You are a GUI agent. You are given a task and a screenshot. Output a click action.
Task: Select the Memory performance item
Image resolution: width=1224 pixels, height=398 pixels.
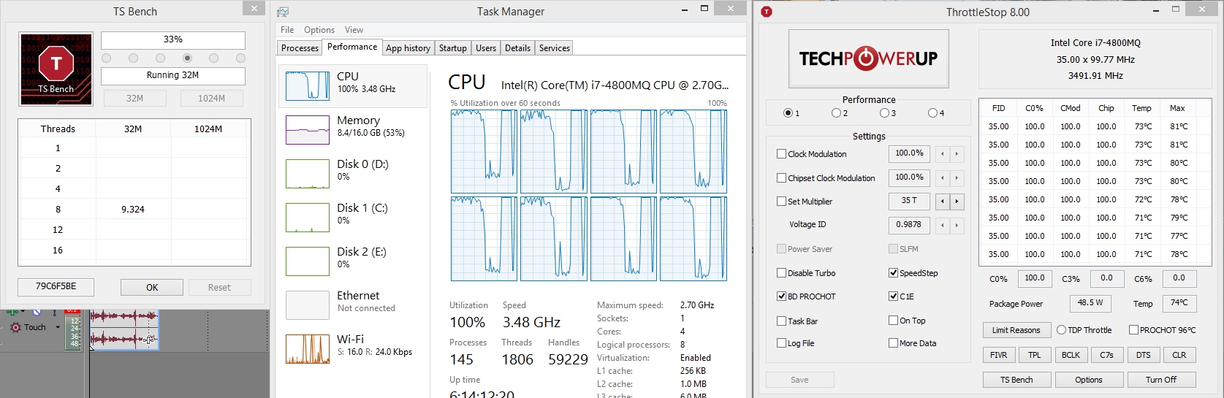[x=353, y=129]
